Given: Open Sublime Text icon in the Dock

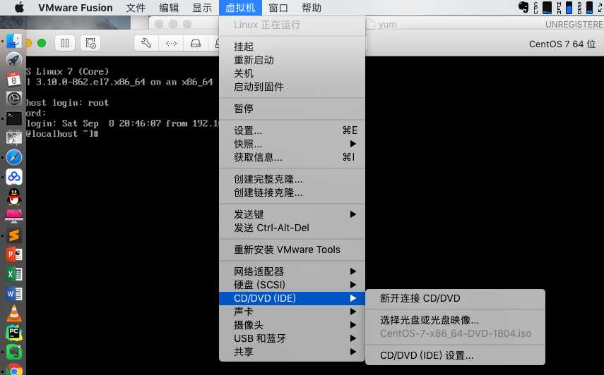Looking at the screenshot, I should coord(14,235).
